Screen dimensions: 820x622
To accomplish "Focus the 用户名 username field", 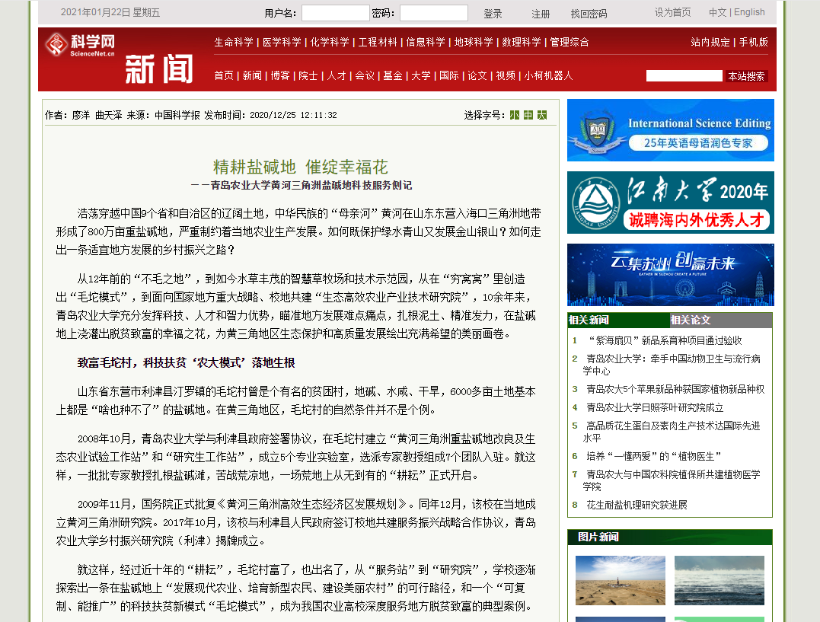I will (x=335, y=13).
